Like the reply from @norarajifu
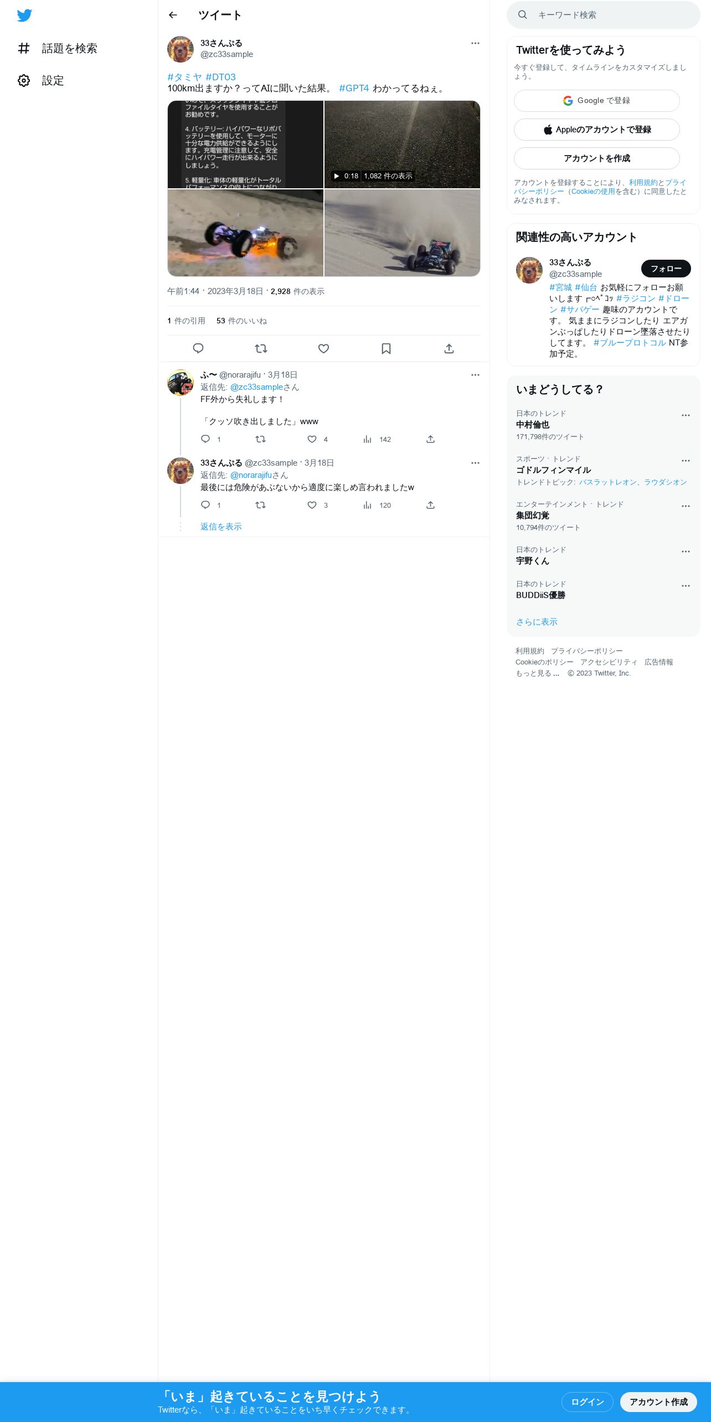 (312, 439)
